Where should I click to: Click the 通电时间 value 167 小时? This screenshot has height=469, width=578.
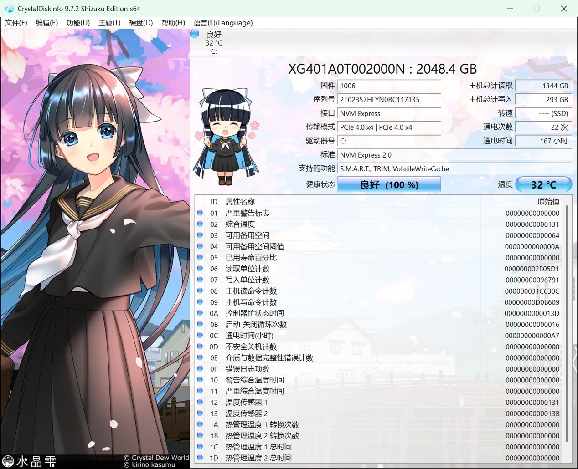tap(543, 141)
